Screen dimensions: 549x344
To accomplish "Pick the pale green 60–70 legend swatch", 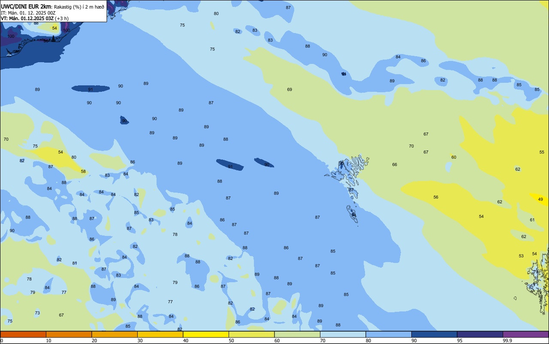I will tap(297, 334).
